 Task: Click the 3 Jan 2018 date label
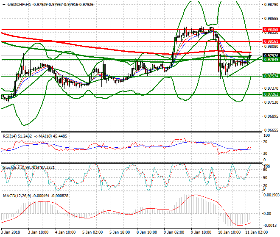point(11,232)
